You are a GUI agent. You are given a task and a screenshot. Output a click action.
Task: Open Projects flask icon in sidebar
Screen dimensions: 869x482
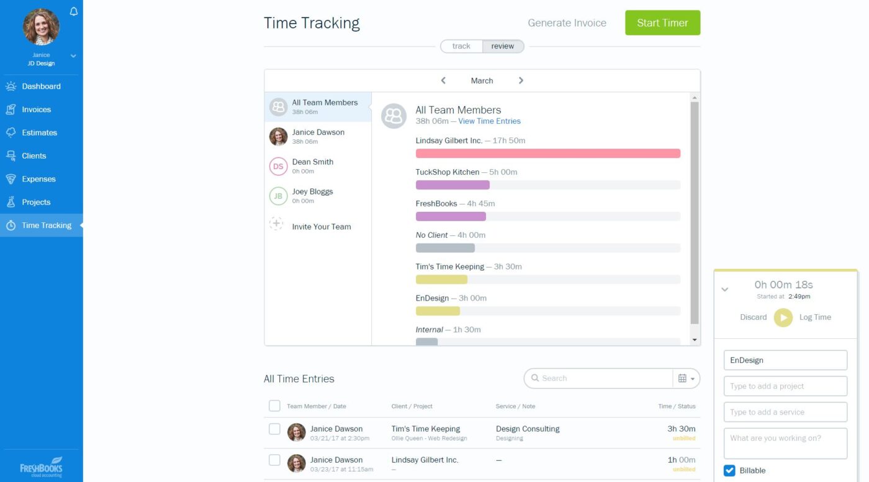click(11, 203)
